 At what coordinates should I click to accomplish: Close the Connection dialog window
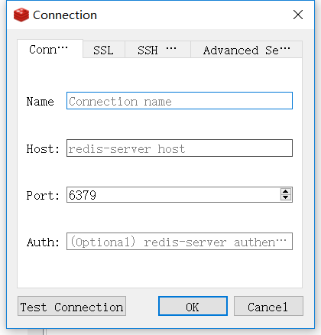point(298,15)
